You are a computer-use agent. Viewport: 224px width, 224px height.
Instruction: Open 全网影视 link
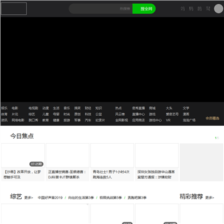[121, 120]
